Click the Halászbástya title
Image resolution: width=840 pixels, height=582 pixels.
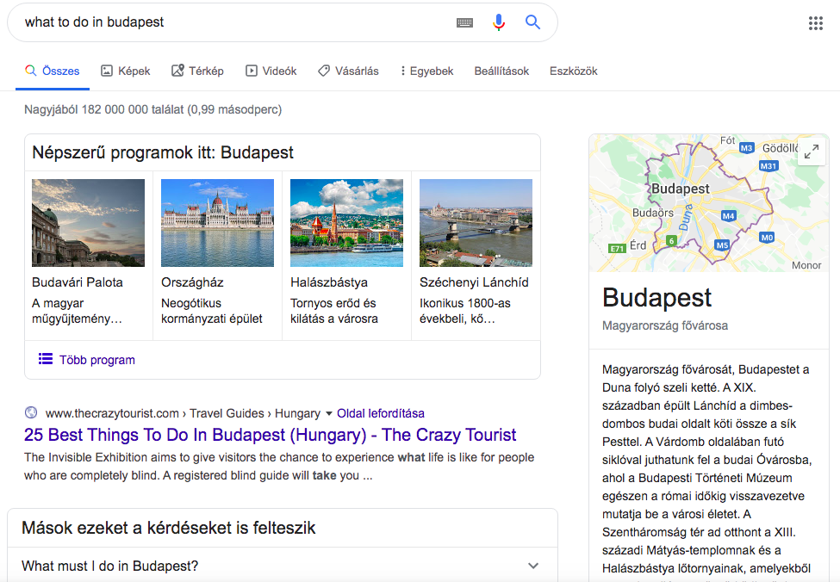pyautogui.click(x=329, y=282)
